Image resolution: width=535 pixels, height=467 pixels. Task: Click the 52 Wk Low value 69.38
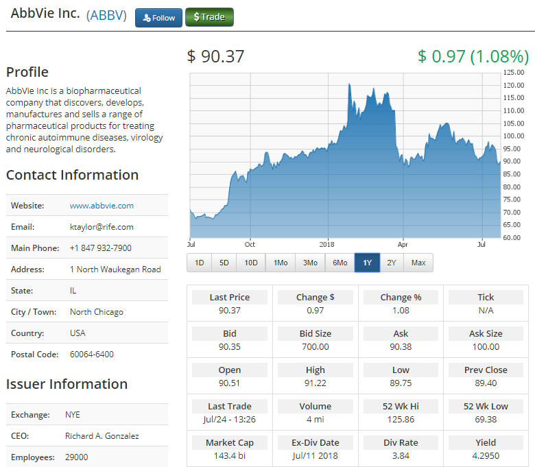point(486,420)
